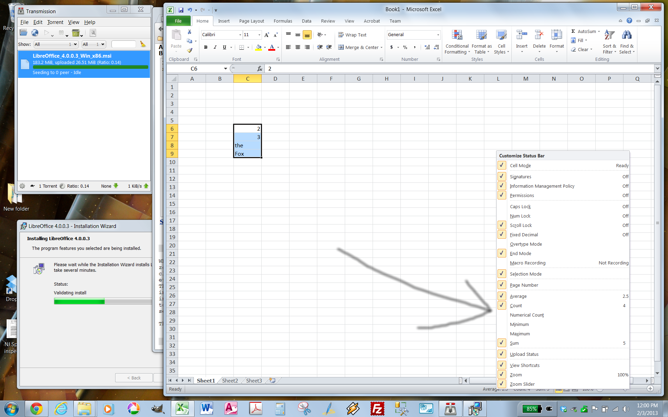Click the Paste clipboard icon
The width and height of the screenshot is (668, 417).
(176, 35)
